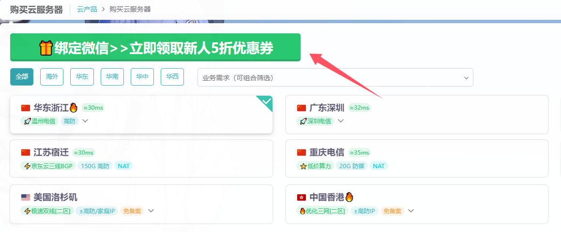This screenshot has height=232, width=561.
Task: Click the selected checkmark on the 华东浙江 card
Action: pyautogui.click(x=266, y=101)
